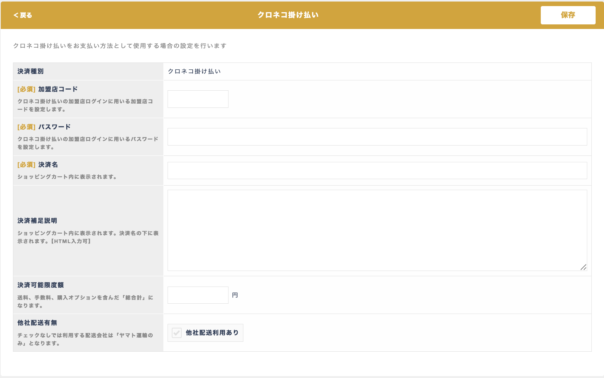The width and height of the screenshot is (604, 378).
Task: Toggle the 他社配送利用あり checkbox
Action: point(177,333)
